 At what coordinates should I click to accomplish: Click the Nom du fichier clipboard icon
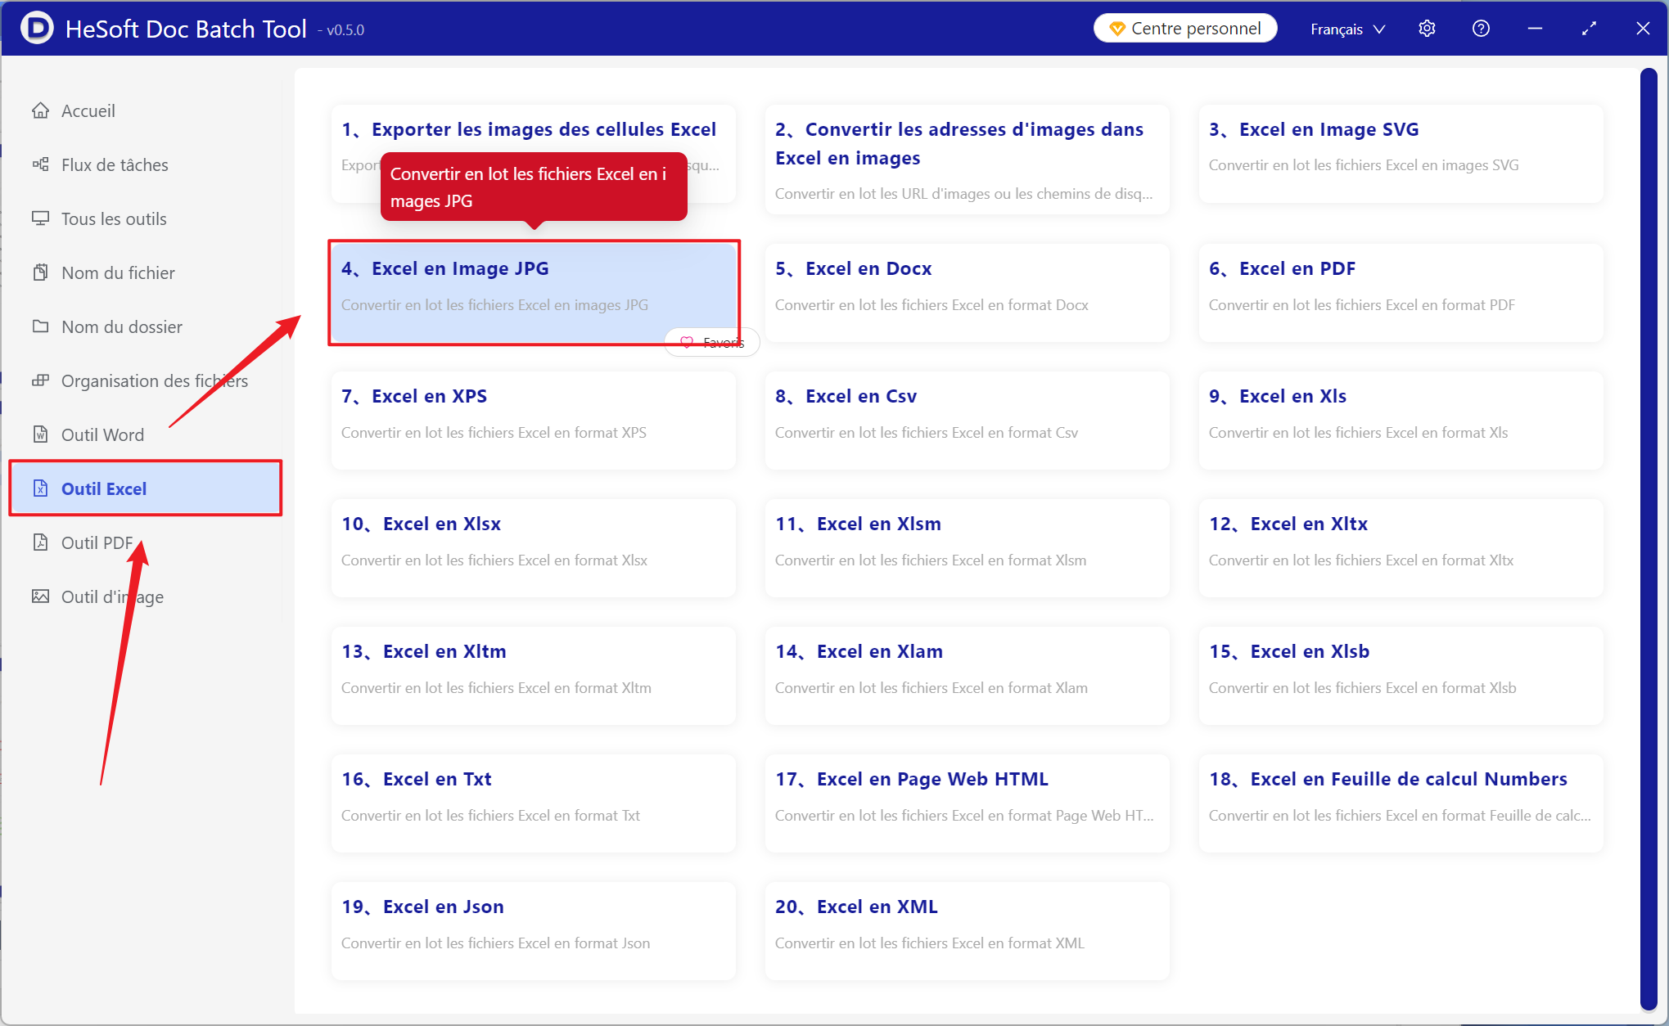pos(40,272)
